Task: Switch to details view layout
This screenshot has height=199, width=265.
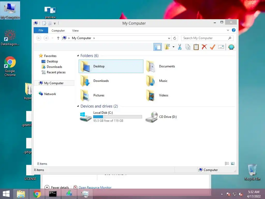Action: click(x=227, y=164)
